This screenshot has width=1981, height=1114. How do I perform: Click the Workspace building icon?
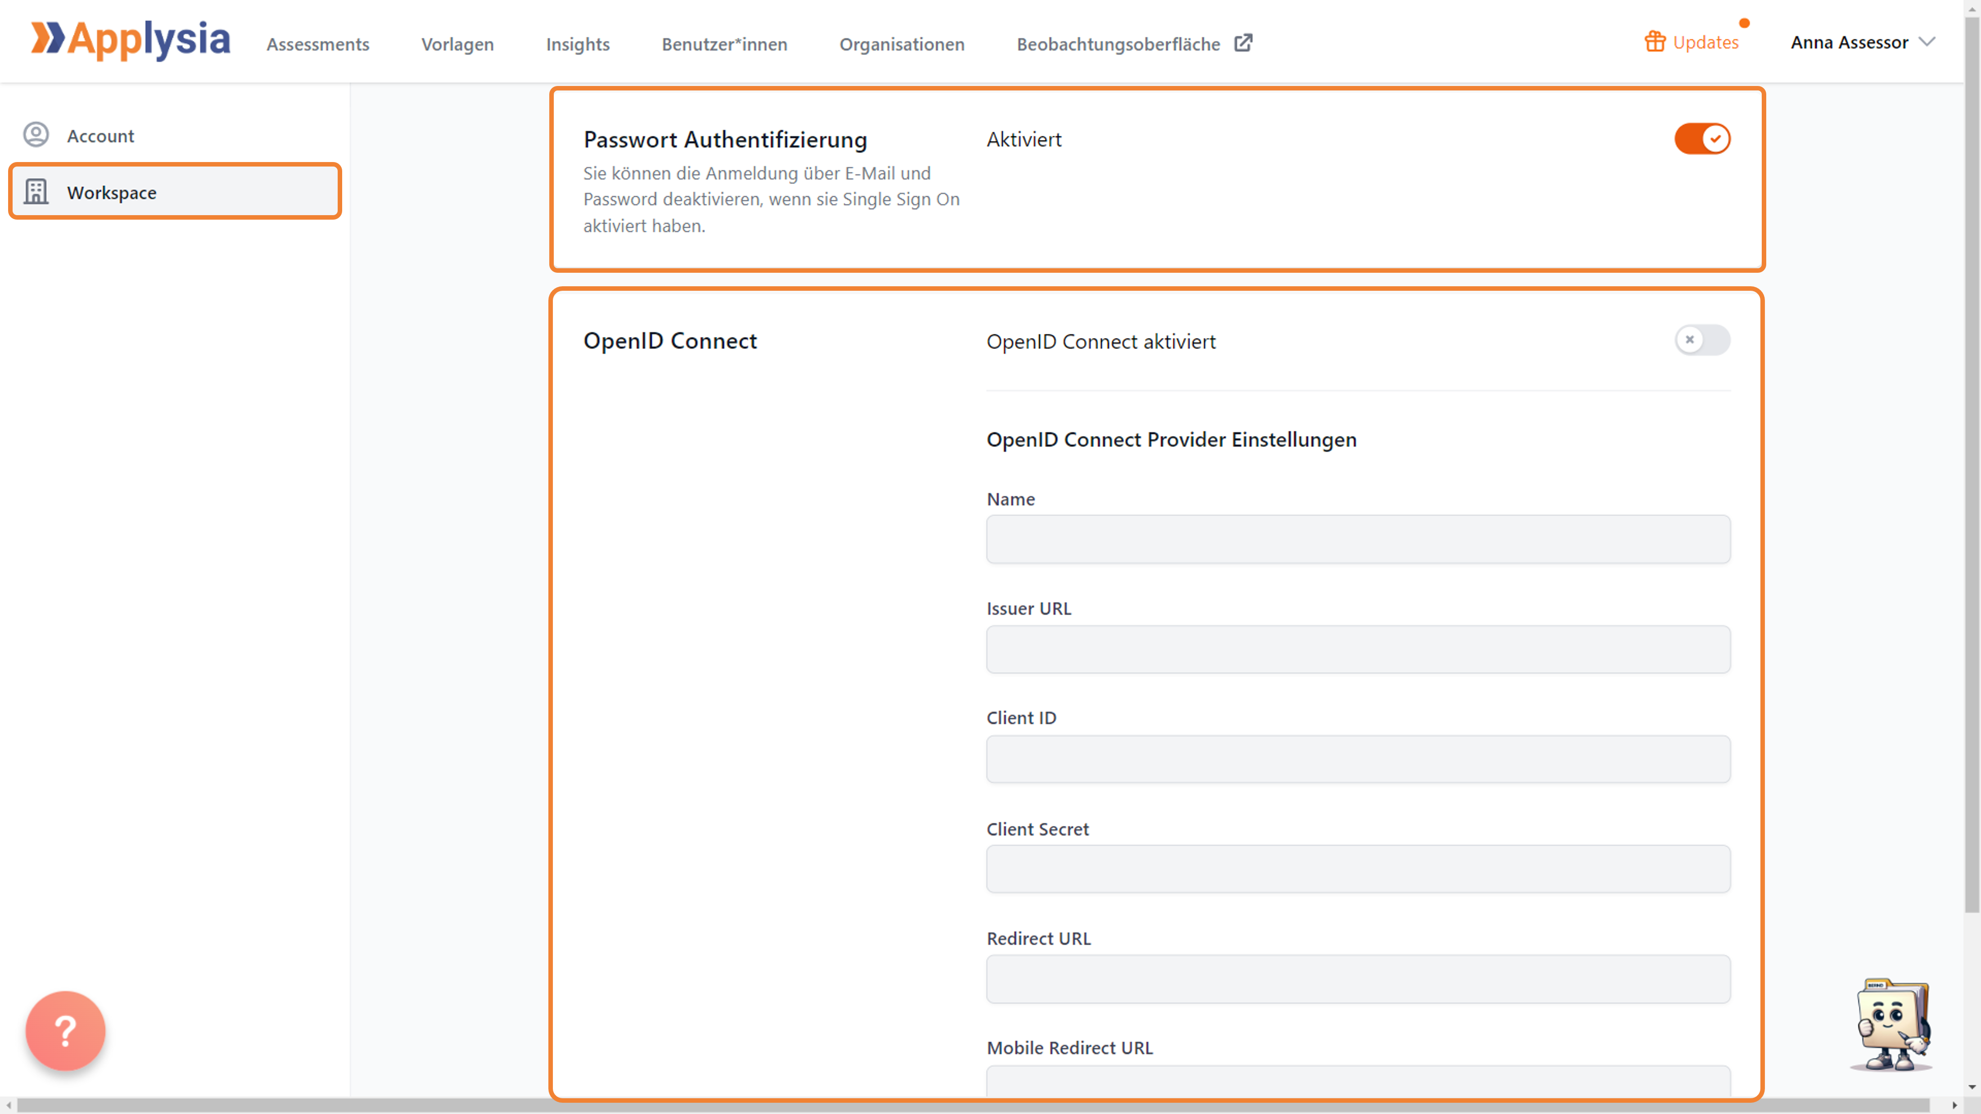pos(36,191)
